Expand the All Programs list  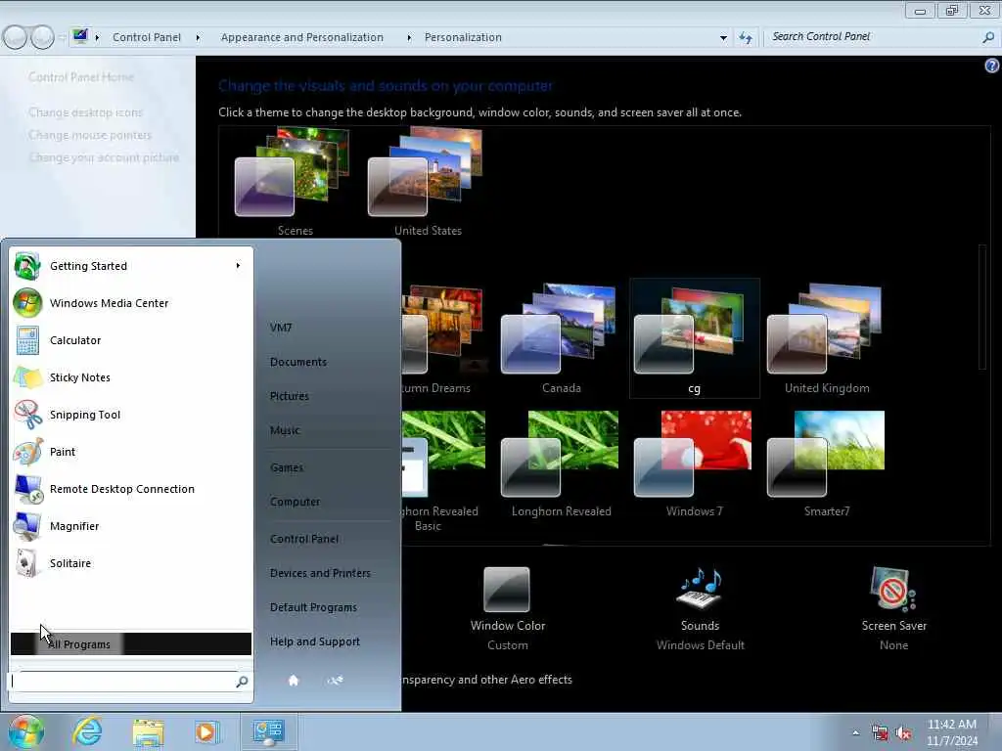tap(131, 643)
